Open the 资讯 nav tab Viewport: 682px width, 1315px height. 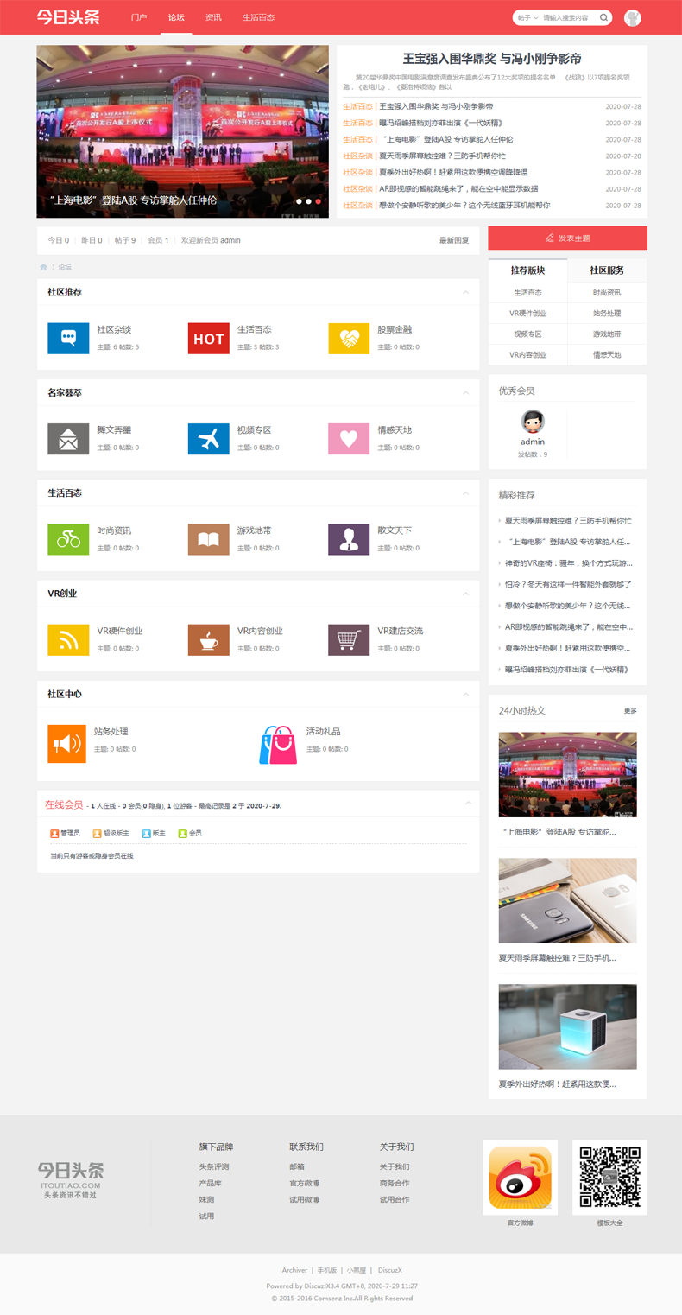[x=213, y=17]
